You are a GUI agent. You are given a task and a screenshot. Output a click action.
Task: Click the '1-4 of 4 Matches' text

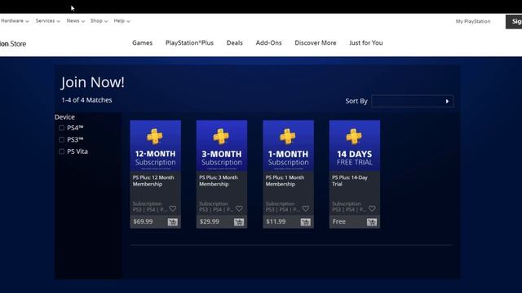pos(87,100)
